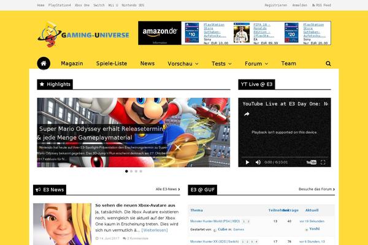
Task: Open the FIFA 18 Ronaldo Edition text link
Action: (x=263, y=30)
